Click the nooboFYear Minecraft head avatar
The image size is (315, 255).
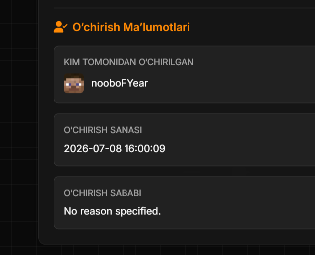point(74,83)
